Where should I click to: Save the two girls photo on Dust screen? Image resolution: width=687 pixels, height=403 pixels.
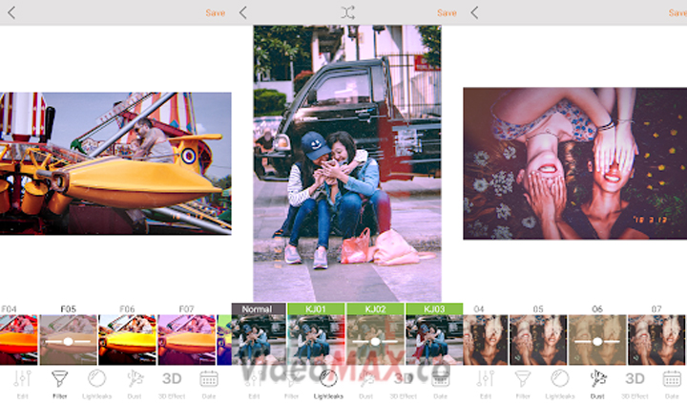pos(677,13)
